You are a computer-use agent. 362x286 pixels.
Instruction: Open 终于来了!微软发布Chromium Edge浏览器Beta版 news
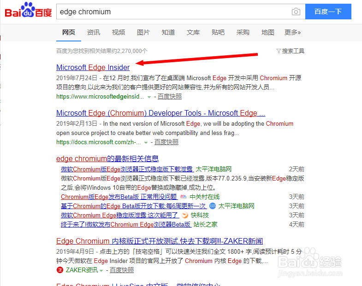pos(126,224)
